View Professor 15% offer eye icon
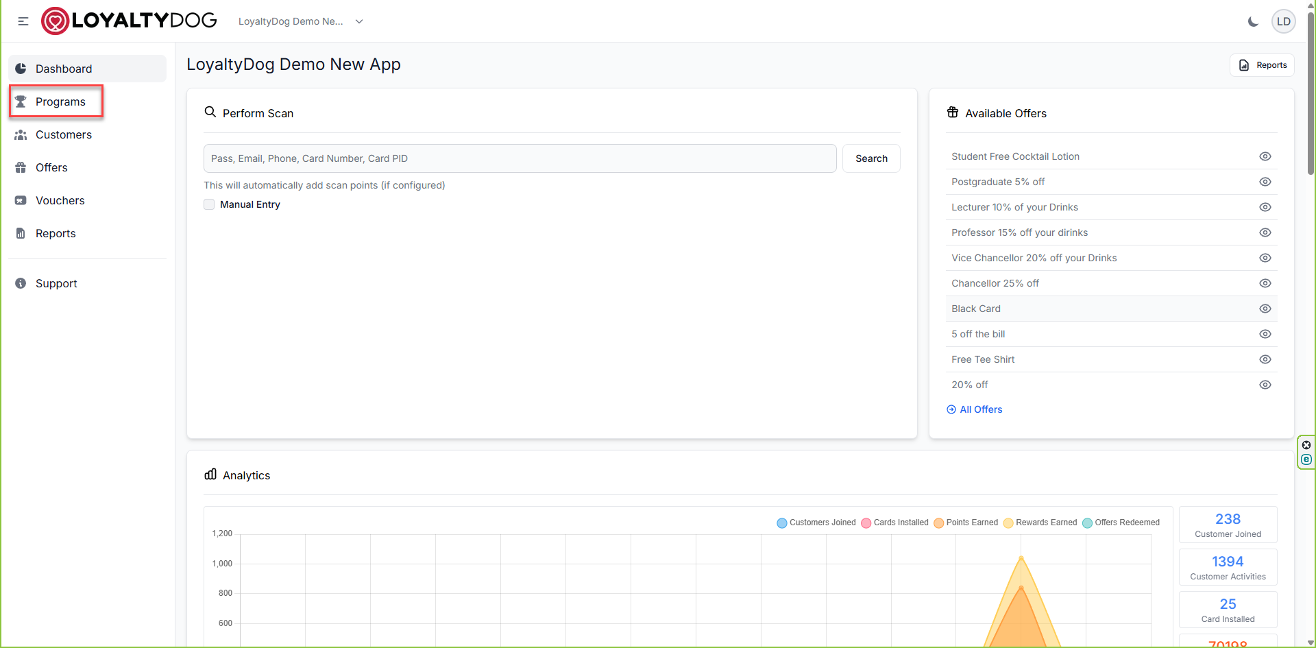Viewport: 1316px width, 648px height. click(1265, 232)
